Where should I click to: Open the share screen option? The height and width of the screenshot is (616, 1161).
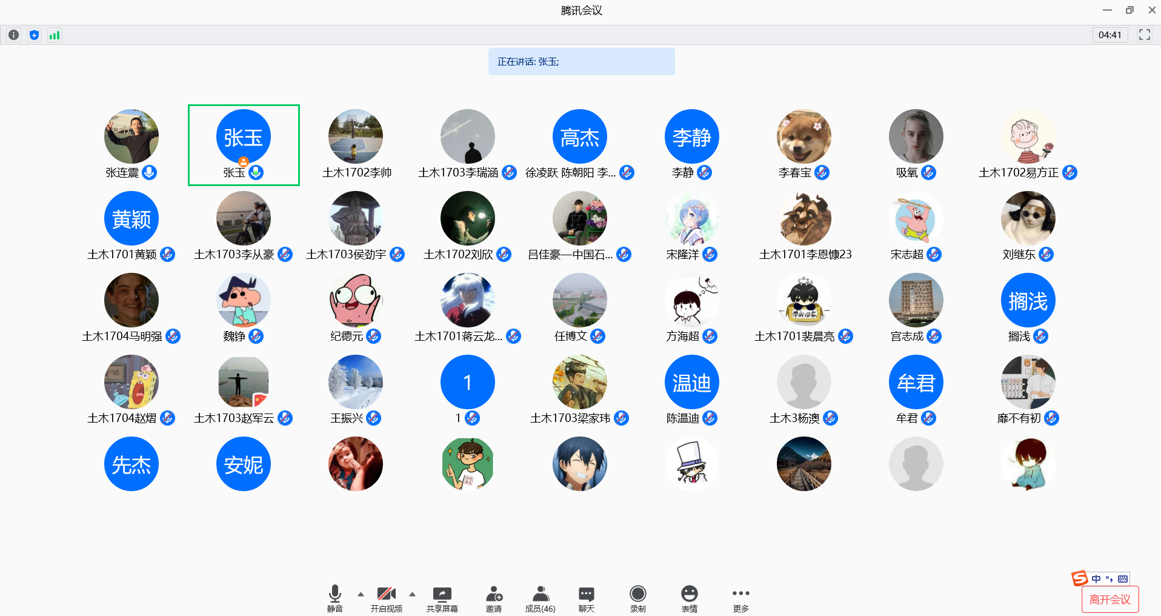click(442, 598)
